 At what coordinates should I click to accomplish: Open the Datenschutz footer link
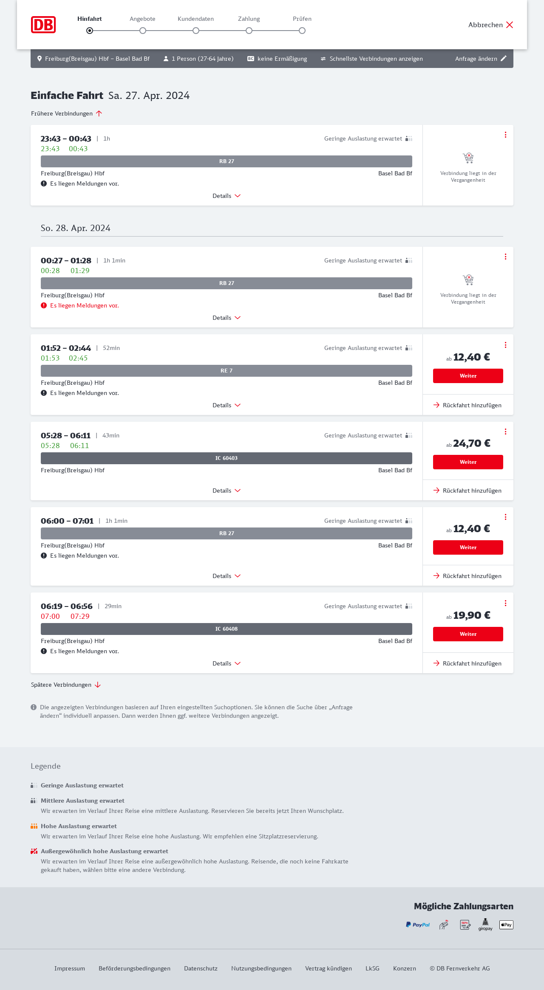(201, 968)
